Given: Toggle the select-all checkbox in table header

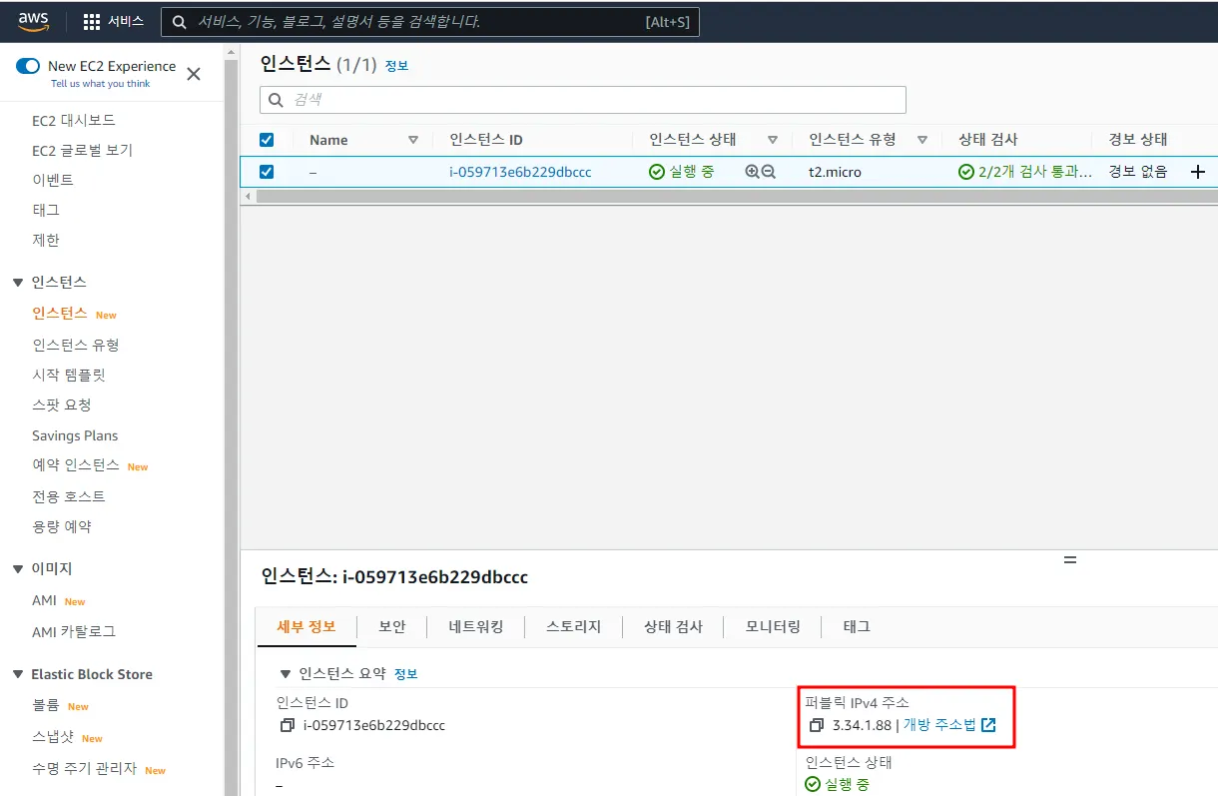Looking at the screenshot, I should coord(267,140).
